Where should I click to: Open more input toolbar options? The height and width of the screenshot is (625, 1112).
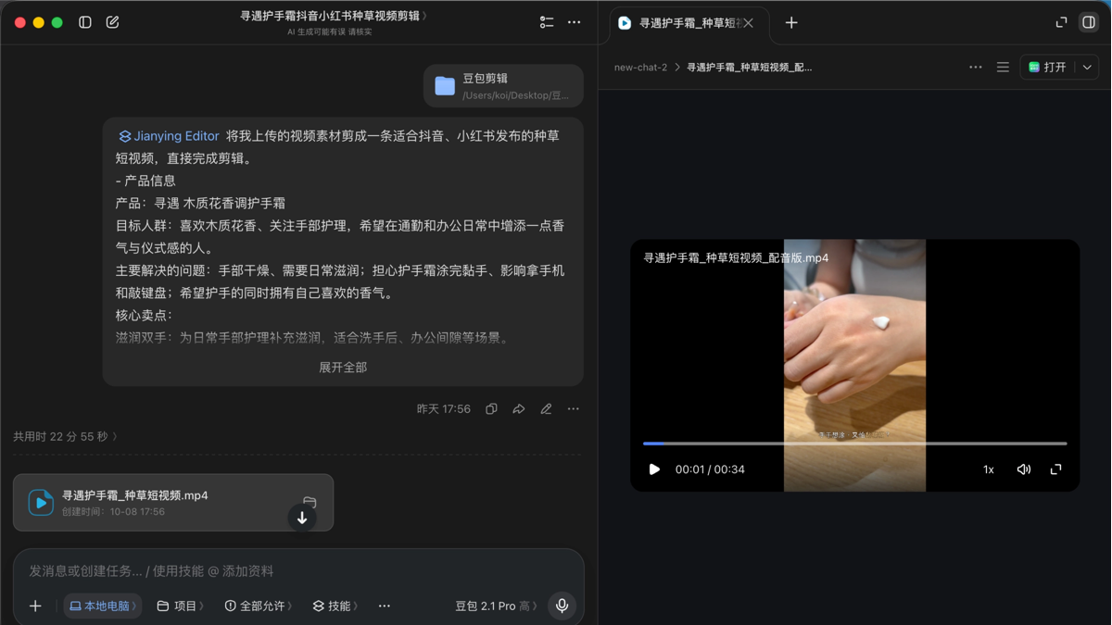click(x=385, y=606)
